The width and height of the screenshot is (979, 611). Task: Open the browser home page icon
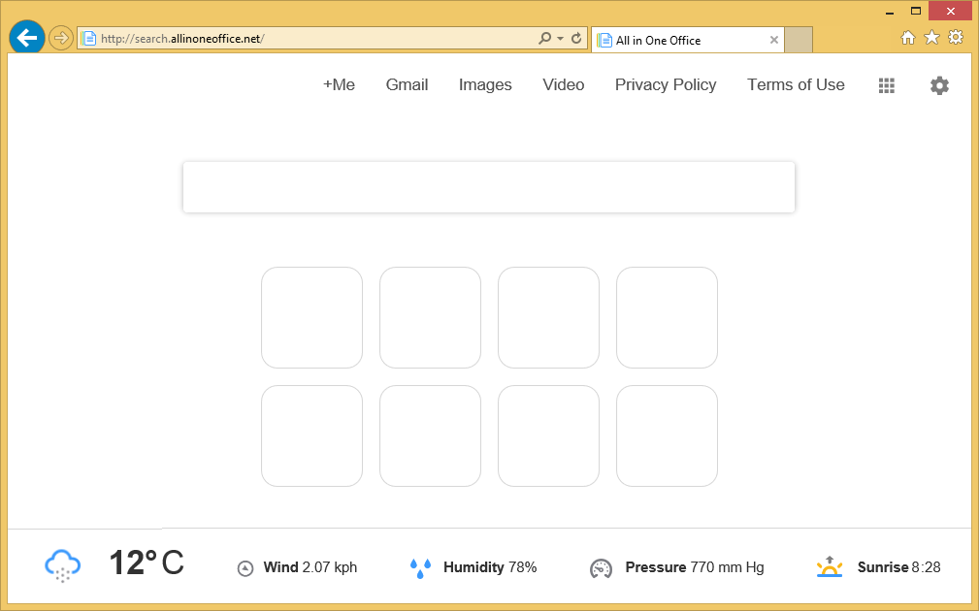(908, 38)
